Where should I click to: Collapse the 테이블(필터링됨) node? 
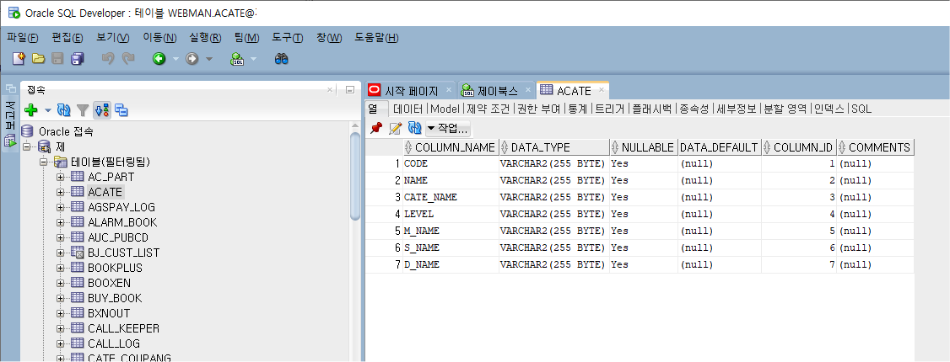(44, 162)
